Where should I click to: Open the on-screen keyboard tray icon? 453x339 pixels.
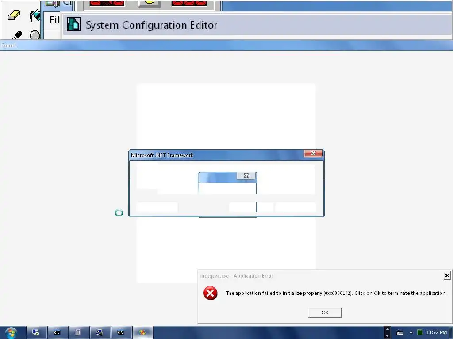400,333
